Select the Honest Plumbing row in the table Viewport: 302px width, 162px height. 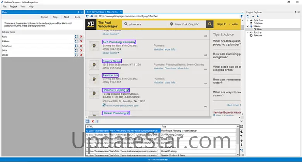pyautogui.click(x=161, y=151)
